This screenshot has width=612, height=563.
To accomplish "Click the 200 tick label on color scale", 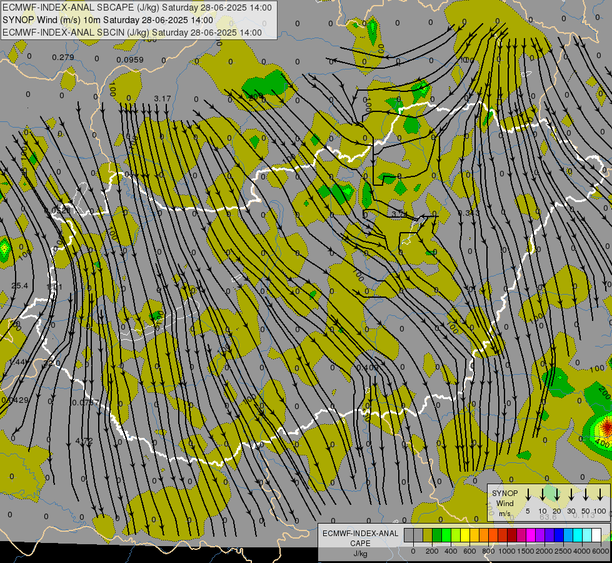I will pos(432,551).
